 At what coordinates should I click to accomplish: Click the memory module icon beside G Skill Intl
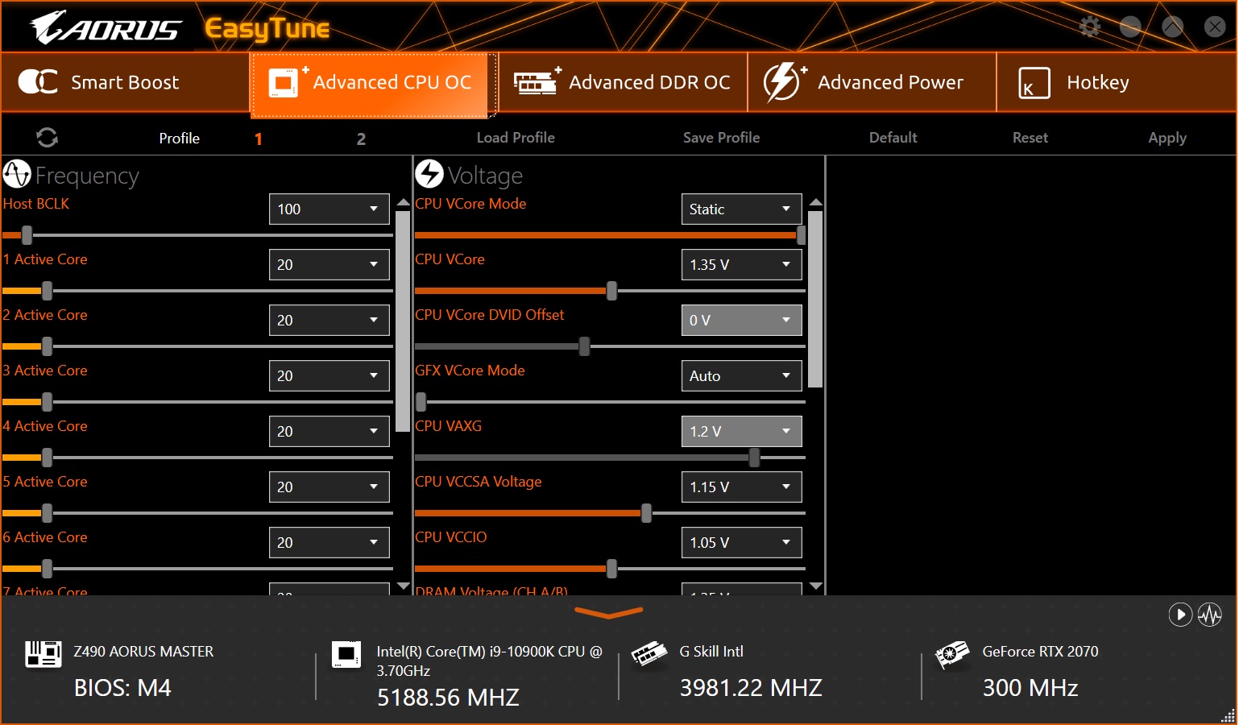pyautogui.click(x=649, y=654)
